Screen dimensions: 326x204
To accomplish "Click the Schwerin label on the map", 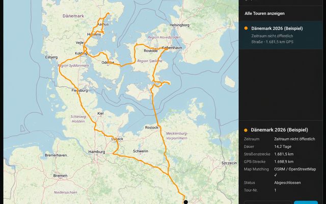I will [x=141, y=151].
